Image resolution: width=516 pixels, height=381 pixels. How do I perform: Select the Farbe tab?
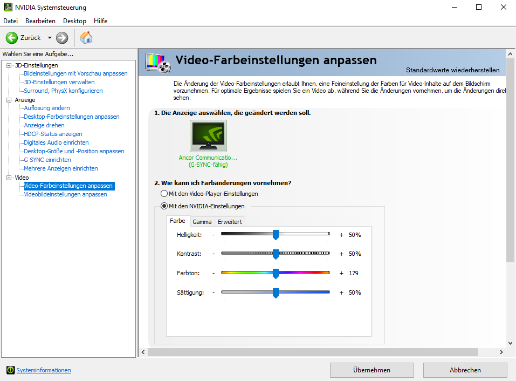(178, 221)
